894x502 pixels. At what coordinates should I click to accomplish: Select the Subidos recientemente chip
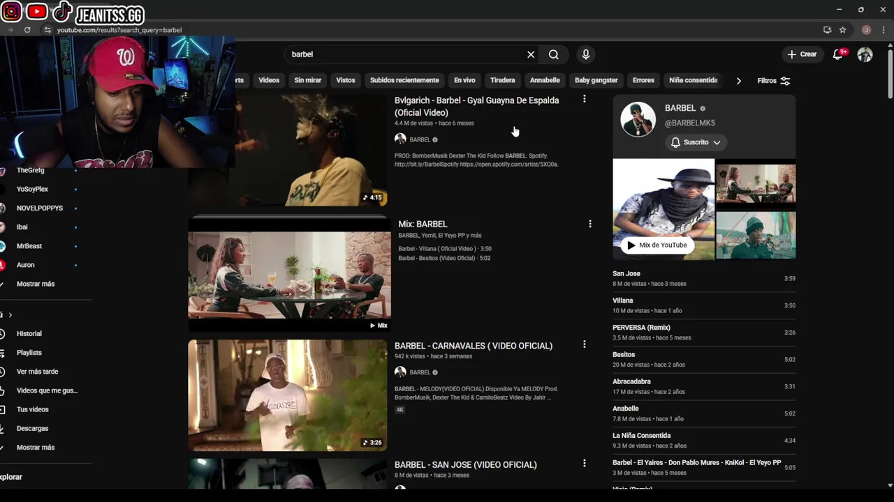[404, 80]
